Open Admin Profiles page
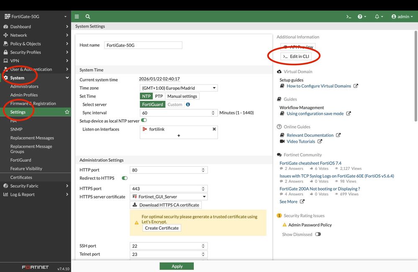 pyautogui.click(x=24, y=95)
